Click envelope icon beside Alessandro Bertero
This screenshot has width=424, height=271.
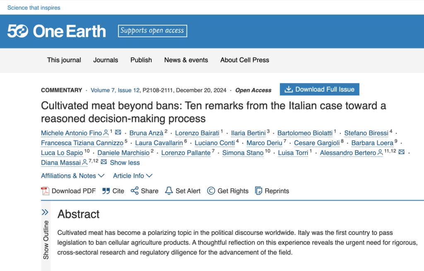pyautogui.click(x=402, y=152)
